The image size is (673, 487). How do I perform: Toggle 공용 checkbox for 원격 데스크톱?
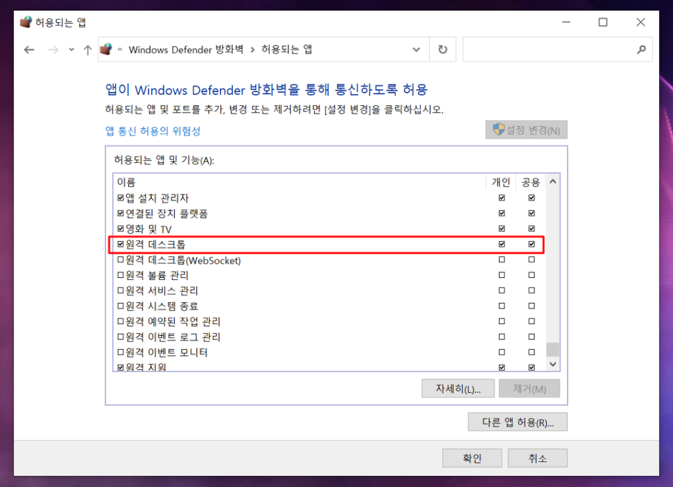click(x=532, y=244)
